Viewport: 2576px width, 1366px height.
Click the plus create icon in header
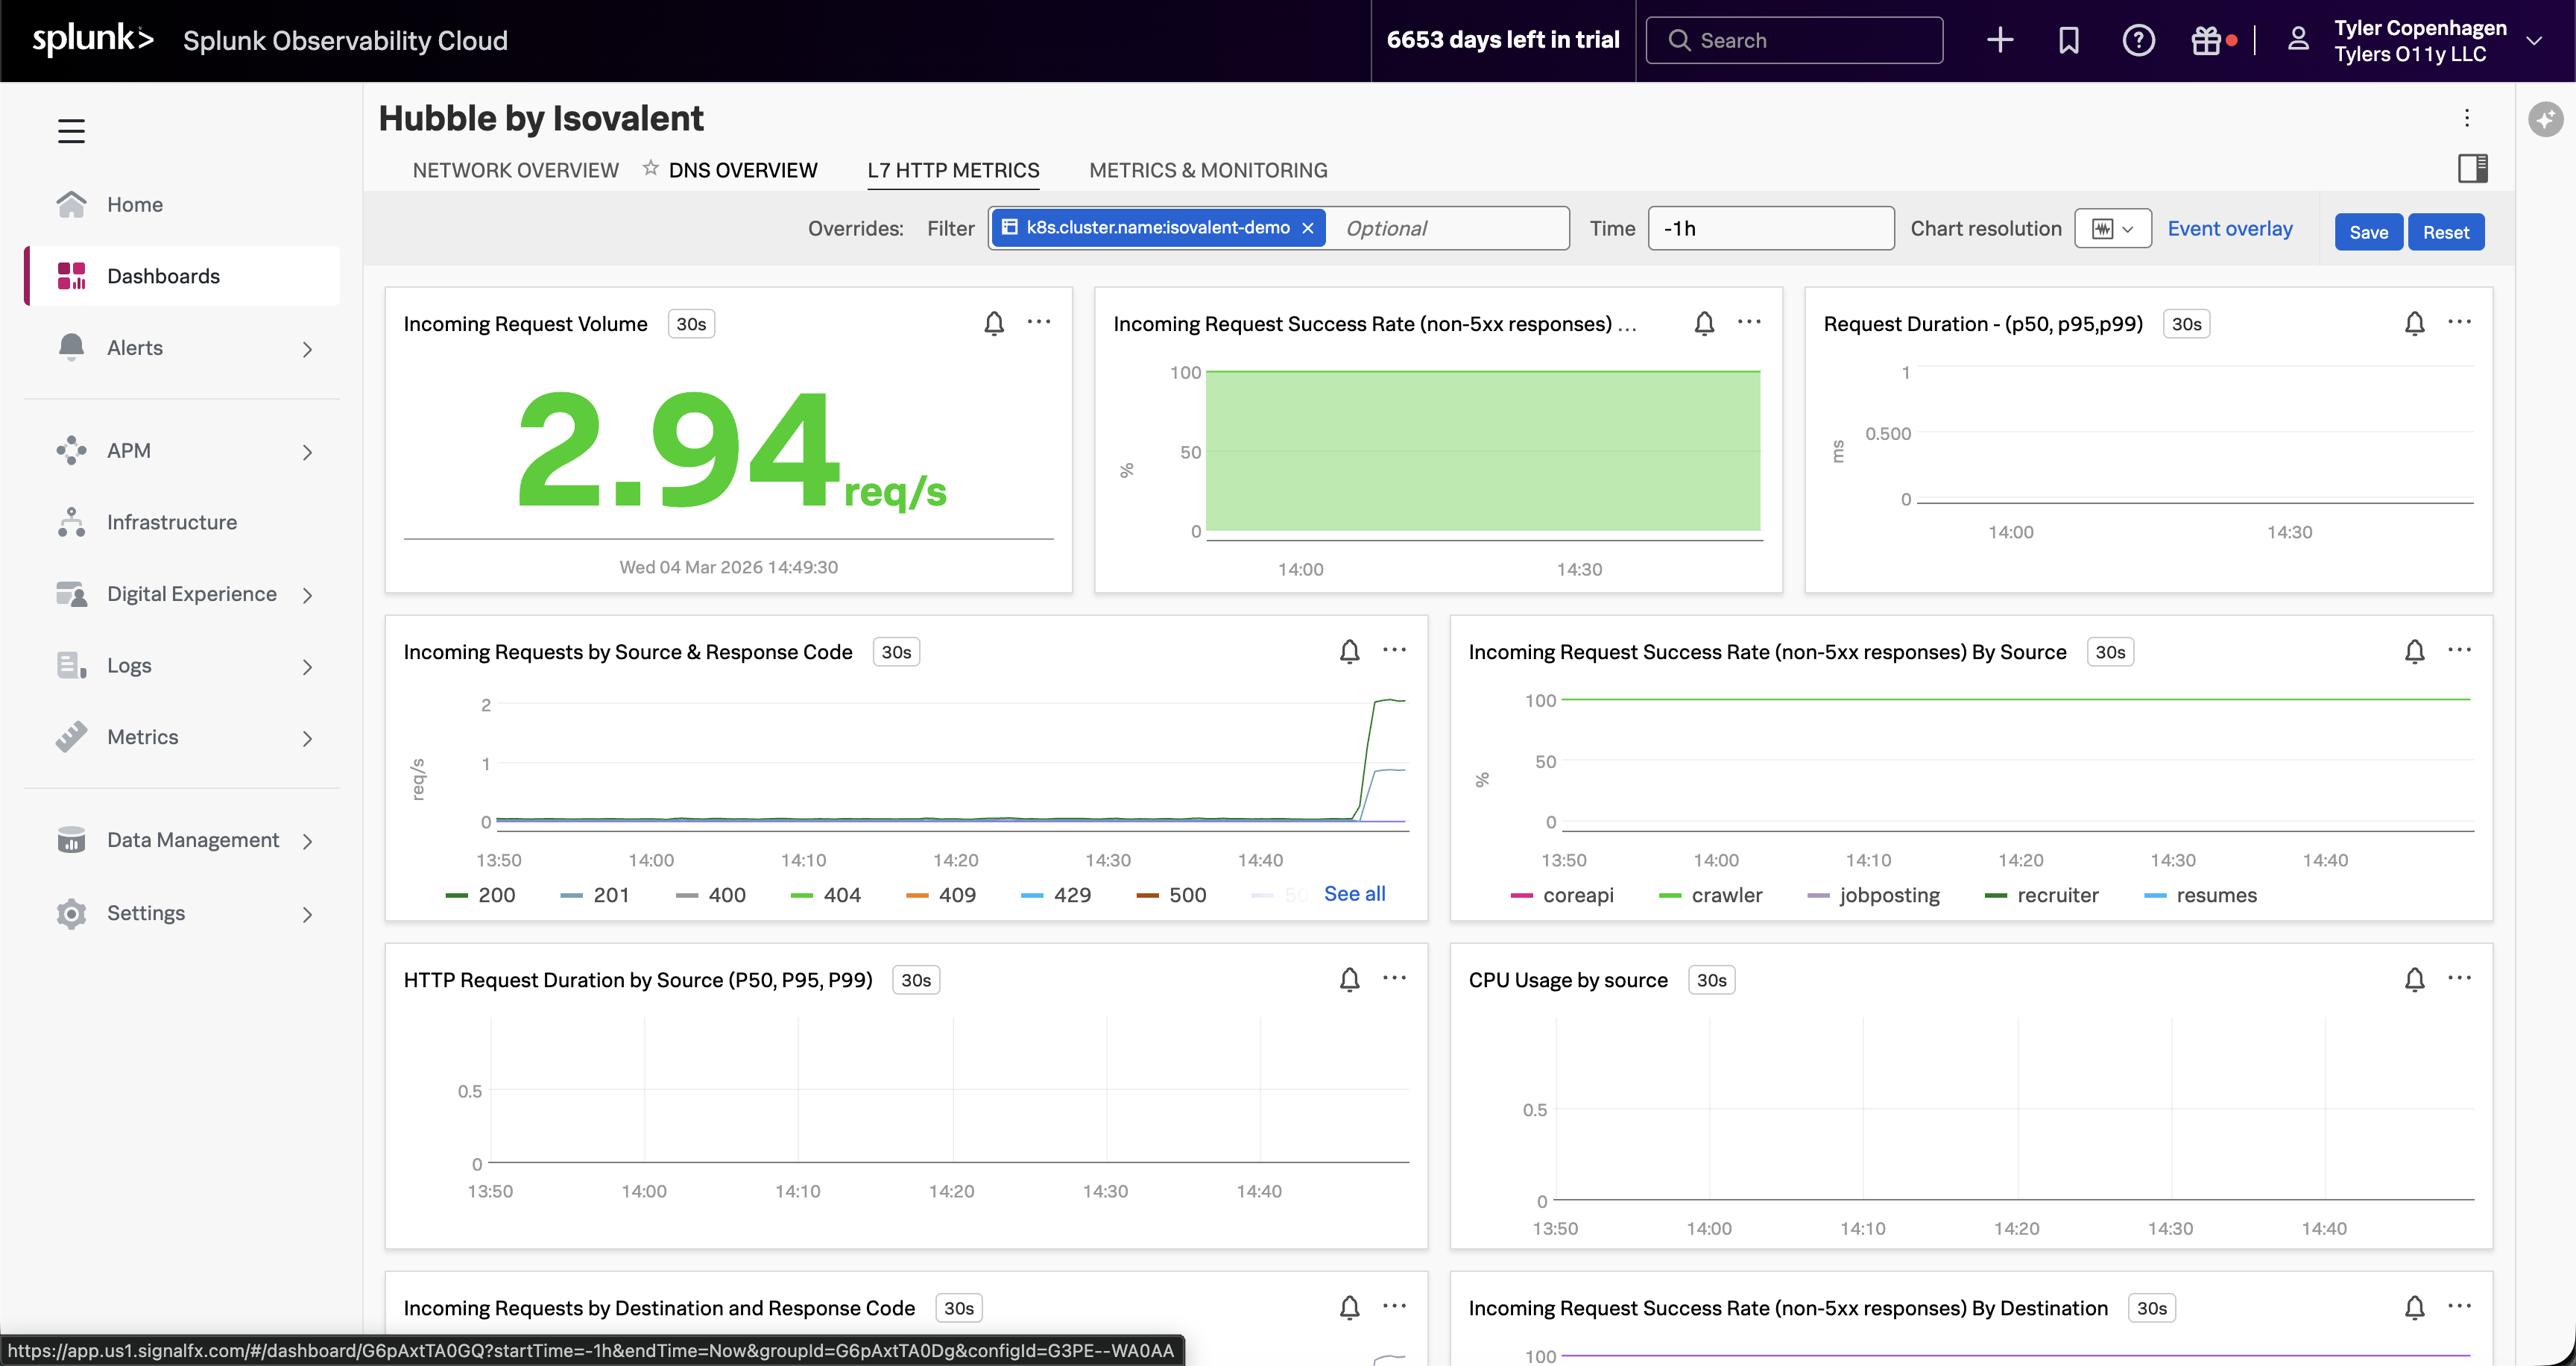[x=1999, y=40]
